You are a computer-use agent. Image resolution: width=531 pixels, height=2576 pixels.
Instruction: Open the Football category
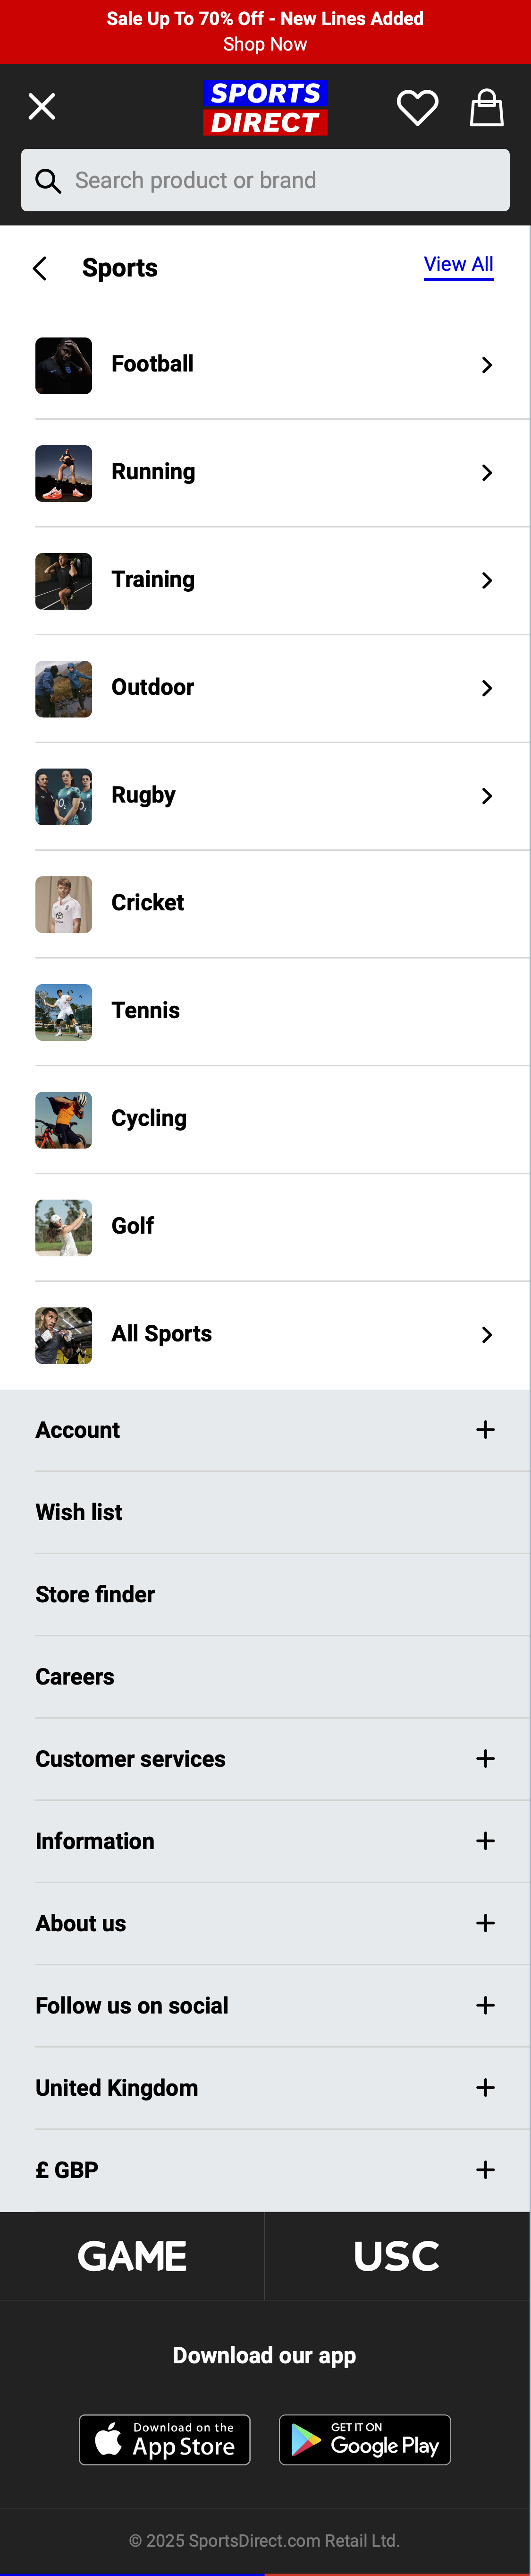264,364
